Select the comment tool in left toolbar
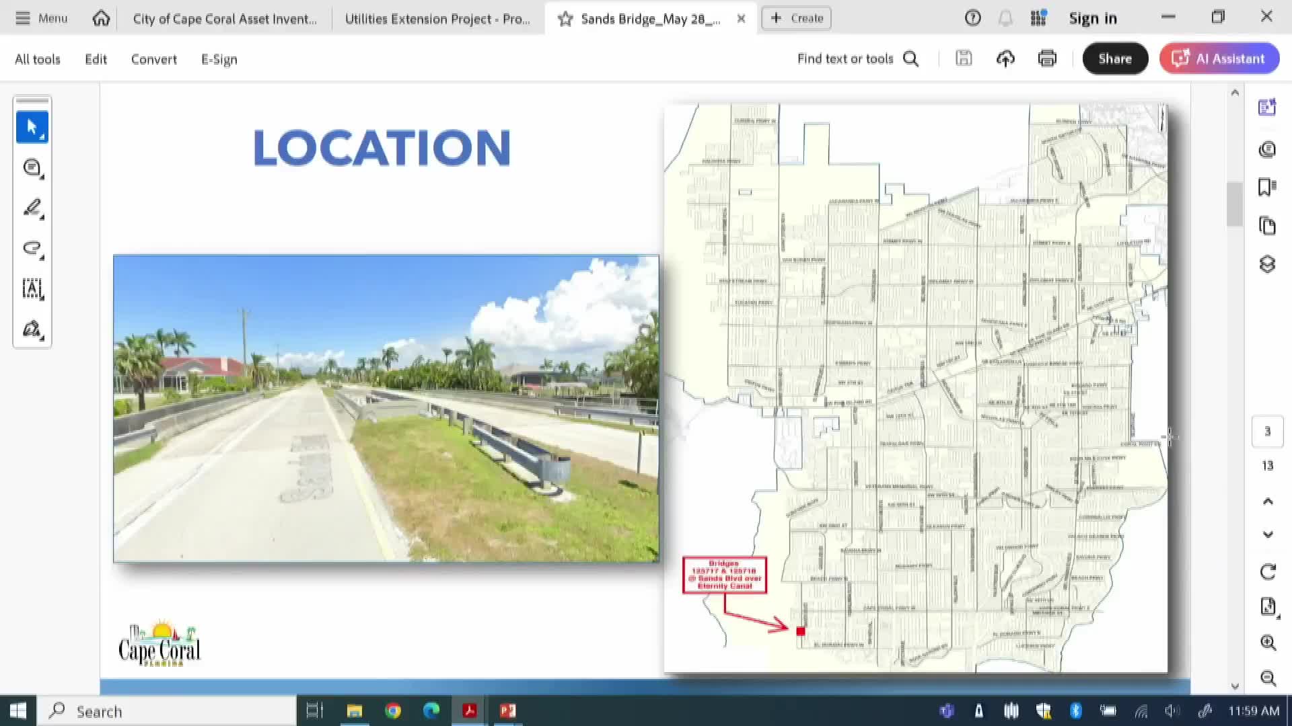Viewport: 1292px width, 726px height. click(32, 168)
